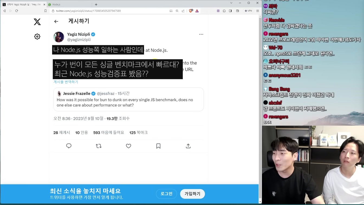Click chat username abcdef

click(275, 103)
